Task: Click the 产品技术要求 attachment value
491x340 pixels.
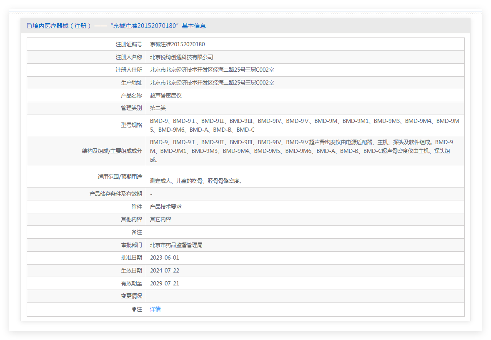Action: coord(165,207)
